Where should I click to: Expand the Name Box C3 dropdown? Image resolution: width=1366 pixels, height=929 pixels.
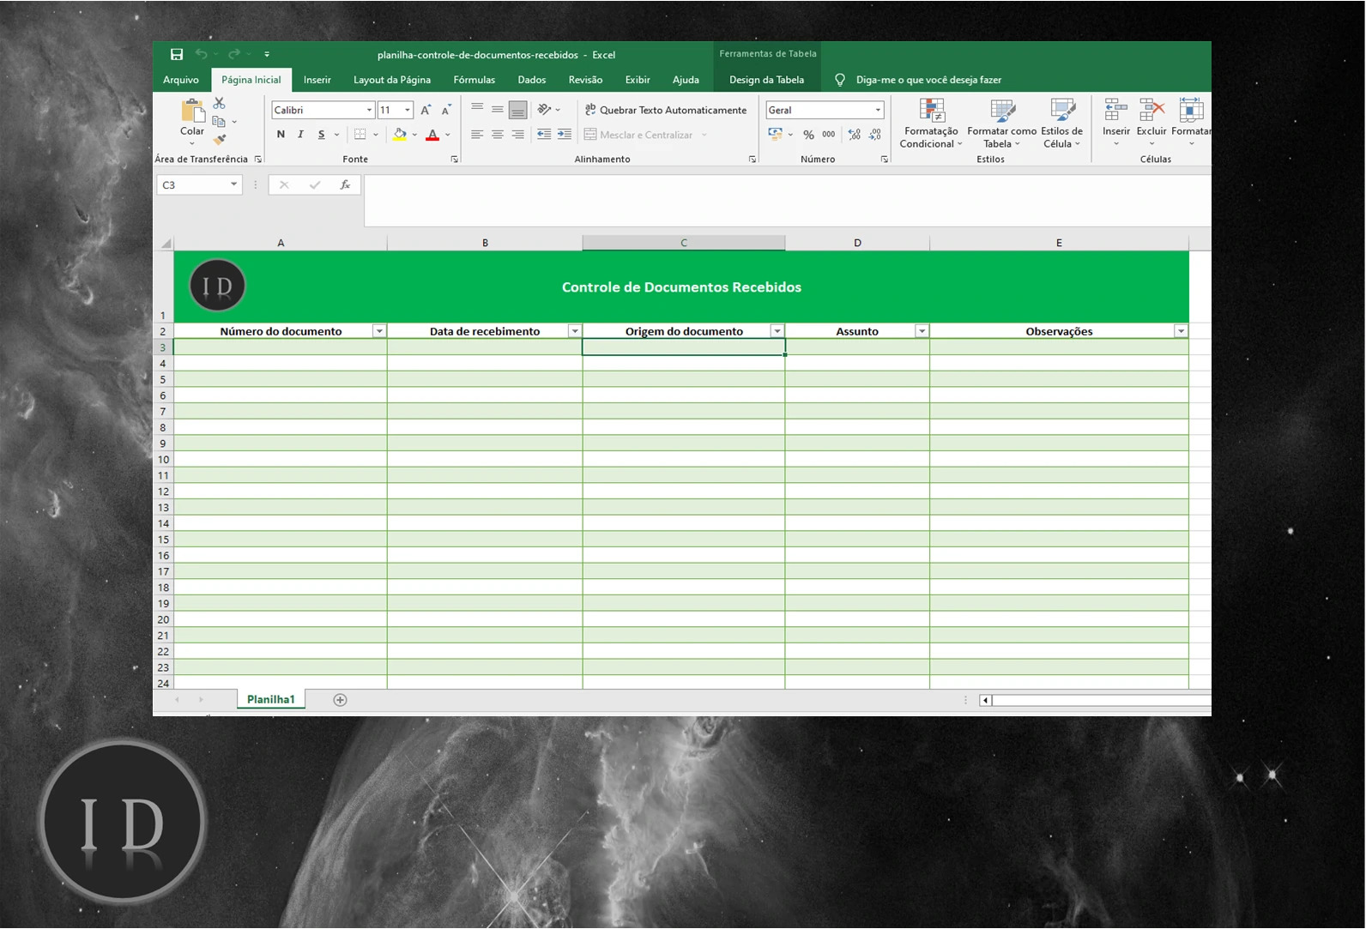click(x=233, y=184)
